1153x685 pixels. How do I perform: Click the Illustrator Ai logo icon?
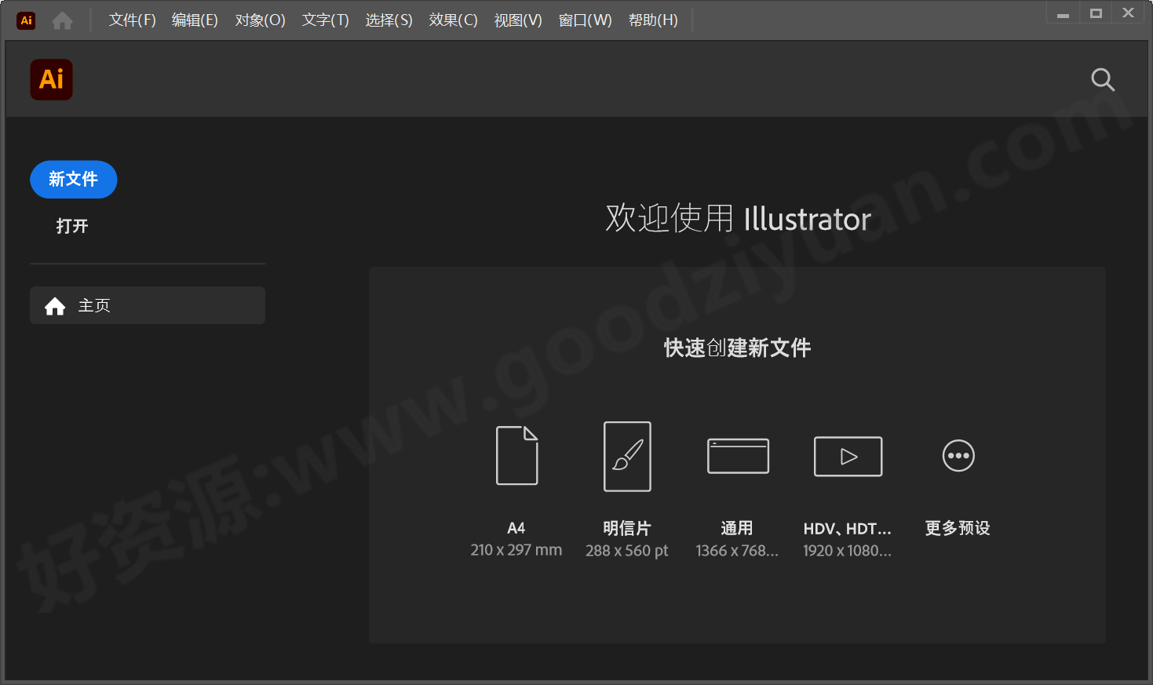click(51, 79)
